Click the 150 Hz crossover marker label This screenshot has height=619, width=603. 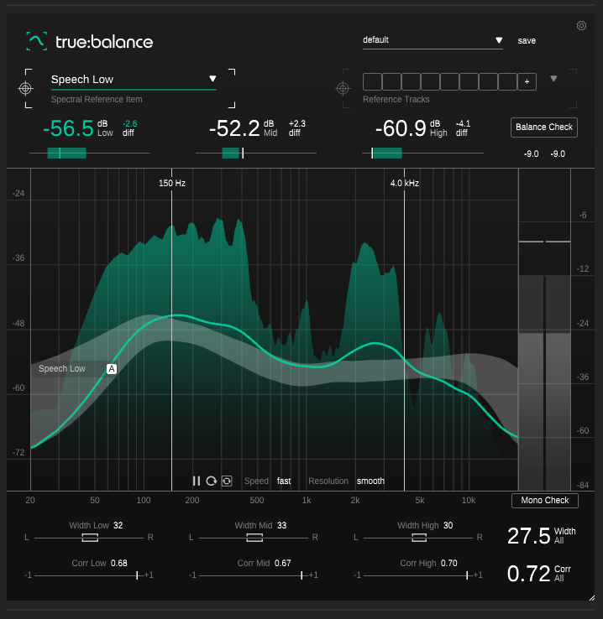(x=171, y=183)
